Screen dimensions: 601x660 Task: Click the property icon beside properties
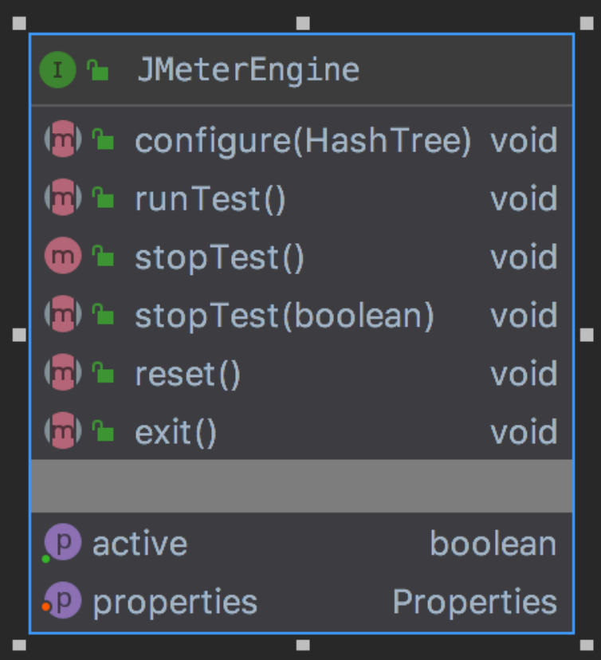click(x=63, y=602)
